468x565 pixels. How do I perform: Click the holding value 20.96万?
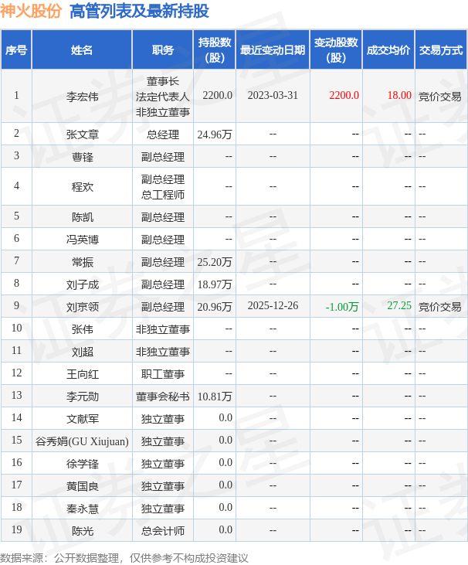pyautogui.click(x=215, y=307)
